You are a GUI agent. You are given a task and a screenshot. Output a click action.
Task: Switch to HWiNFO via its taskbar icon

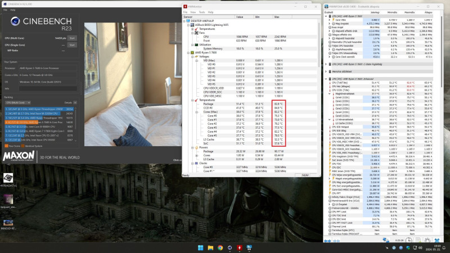tap(249, 248)
